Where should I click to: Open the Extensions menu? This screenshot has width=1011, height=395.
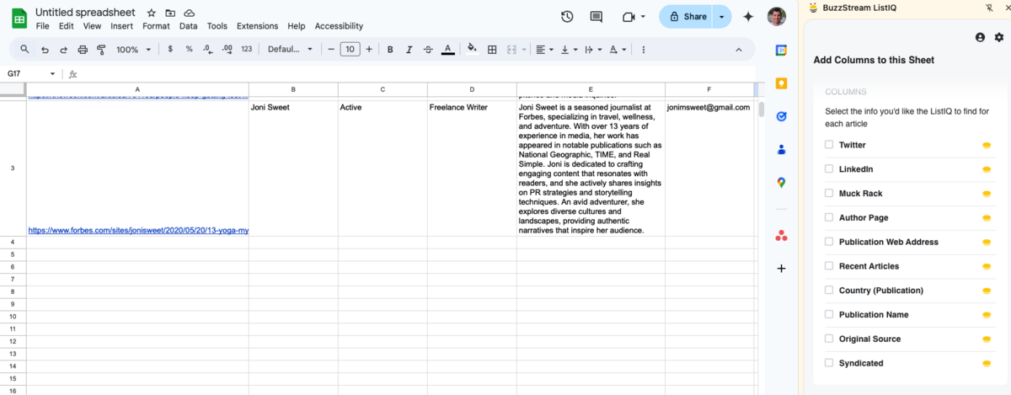257,26
